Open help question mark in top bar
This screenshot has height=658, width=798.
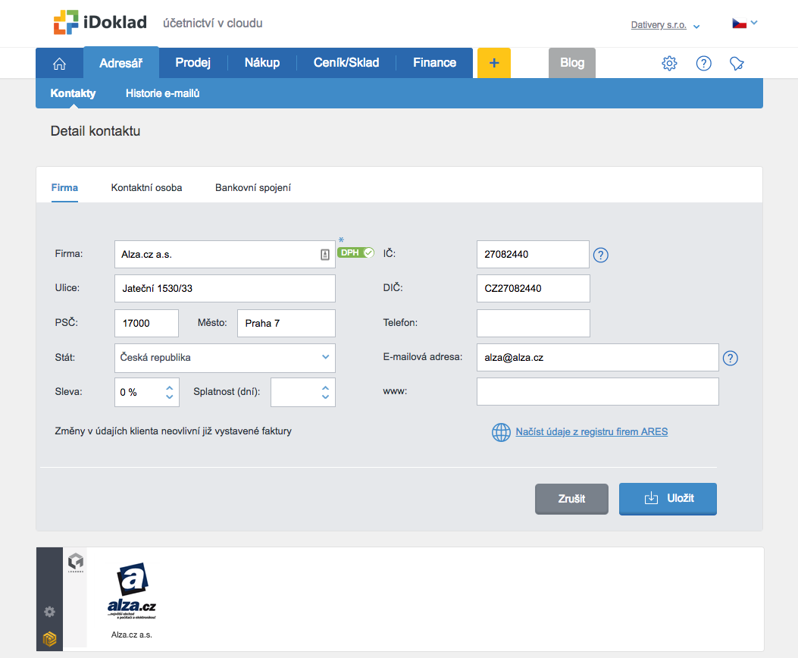pos(703,64)
